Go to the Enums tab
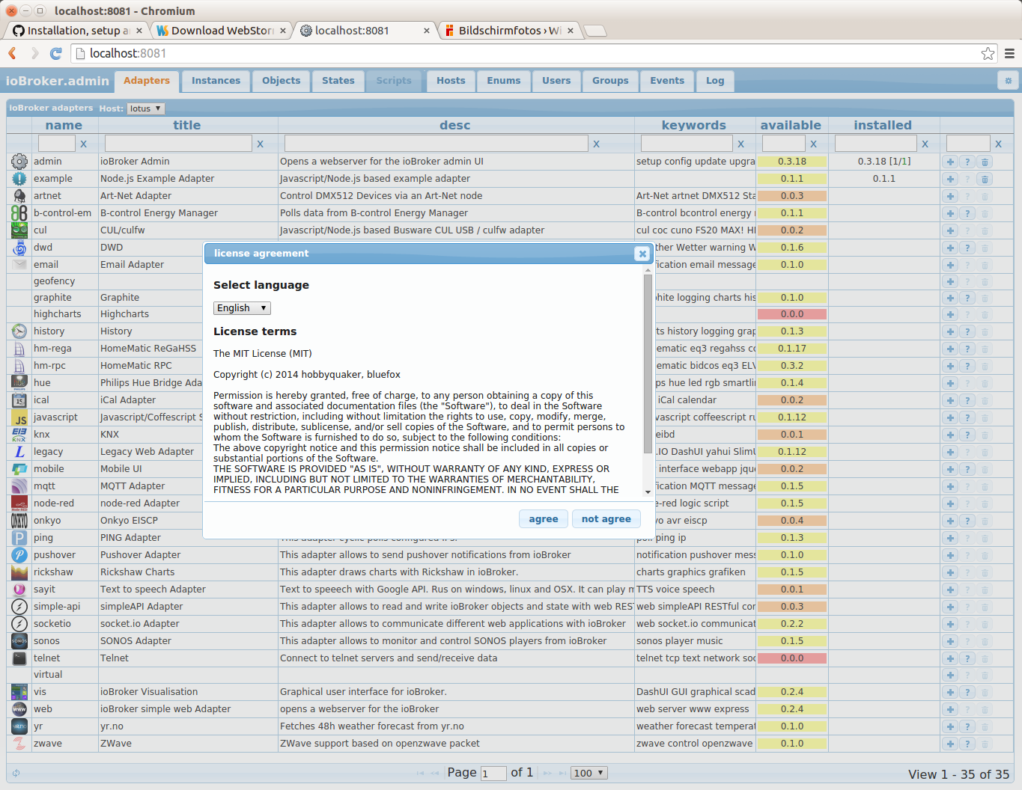 coord(504,81)
